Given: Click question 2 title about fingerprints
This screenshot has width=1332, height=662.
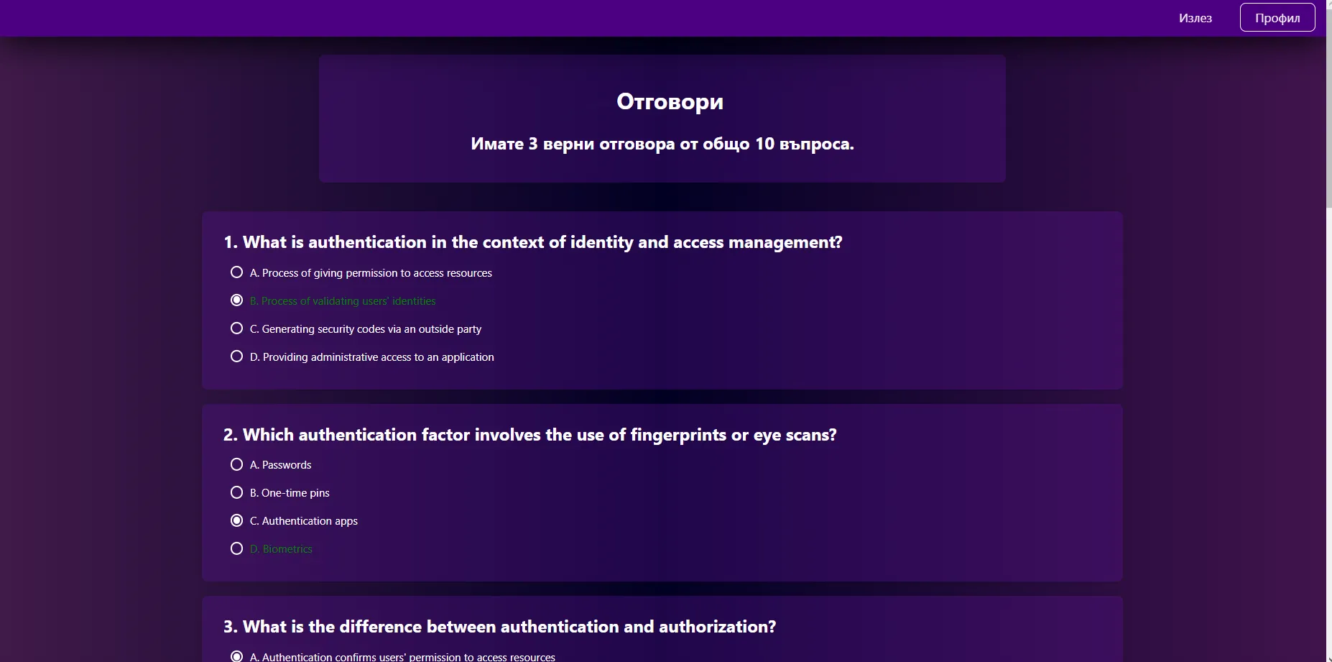Looking at the screenshot, I should tap(530, 435).
